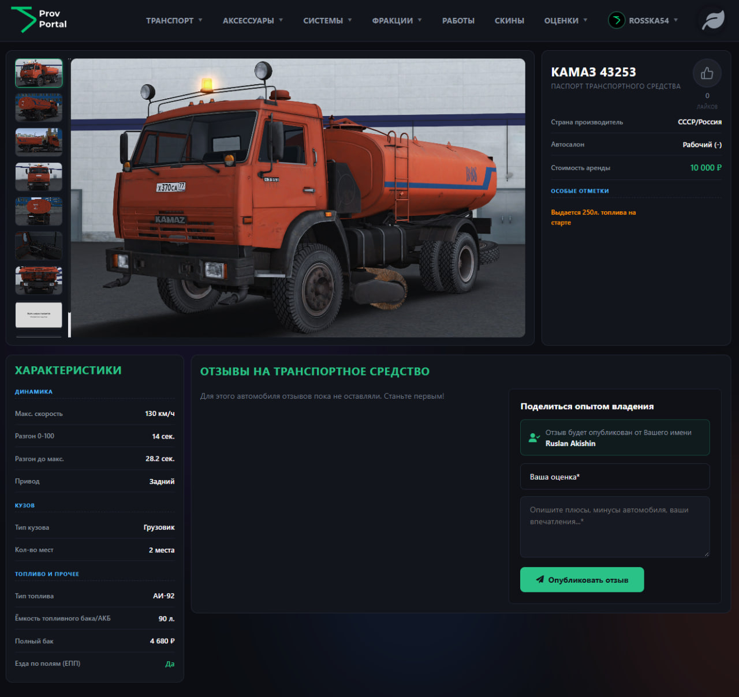The width and height of the screenshot is (739, 697).
Task: Click the СССР/Россия country value
Action: click(700, 122)
